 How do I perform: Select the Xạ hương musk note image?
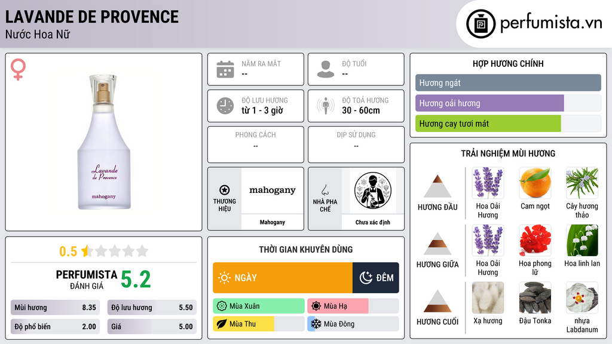click(488, 298)
